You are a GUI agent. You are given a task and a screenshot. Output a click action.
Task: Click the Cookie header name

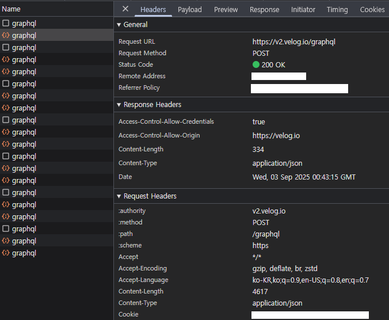coord(128,314)
